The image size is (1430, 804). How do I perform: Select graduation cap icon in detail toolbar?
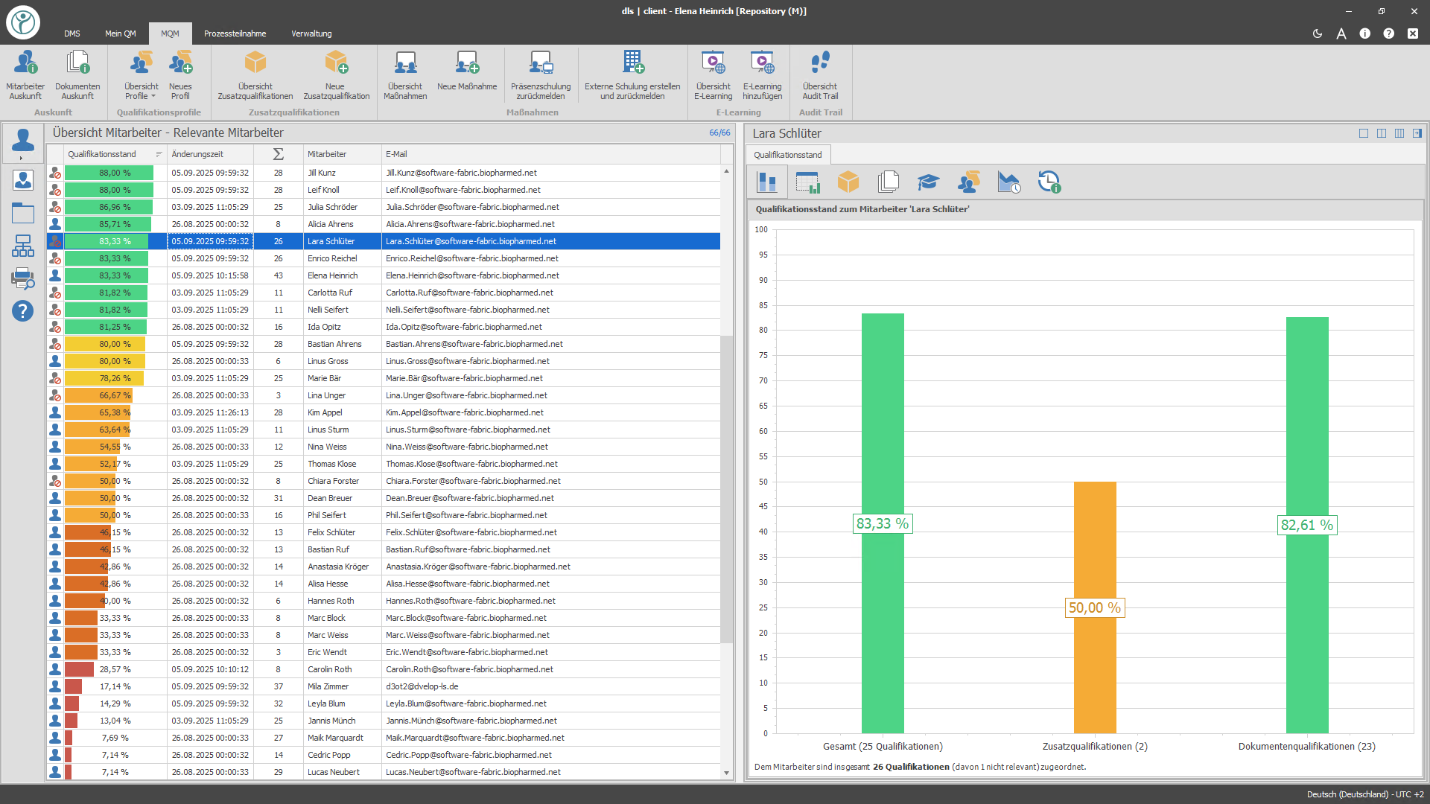pyautogui.click(x=928, y=182)
